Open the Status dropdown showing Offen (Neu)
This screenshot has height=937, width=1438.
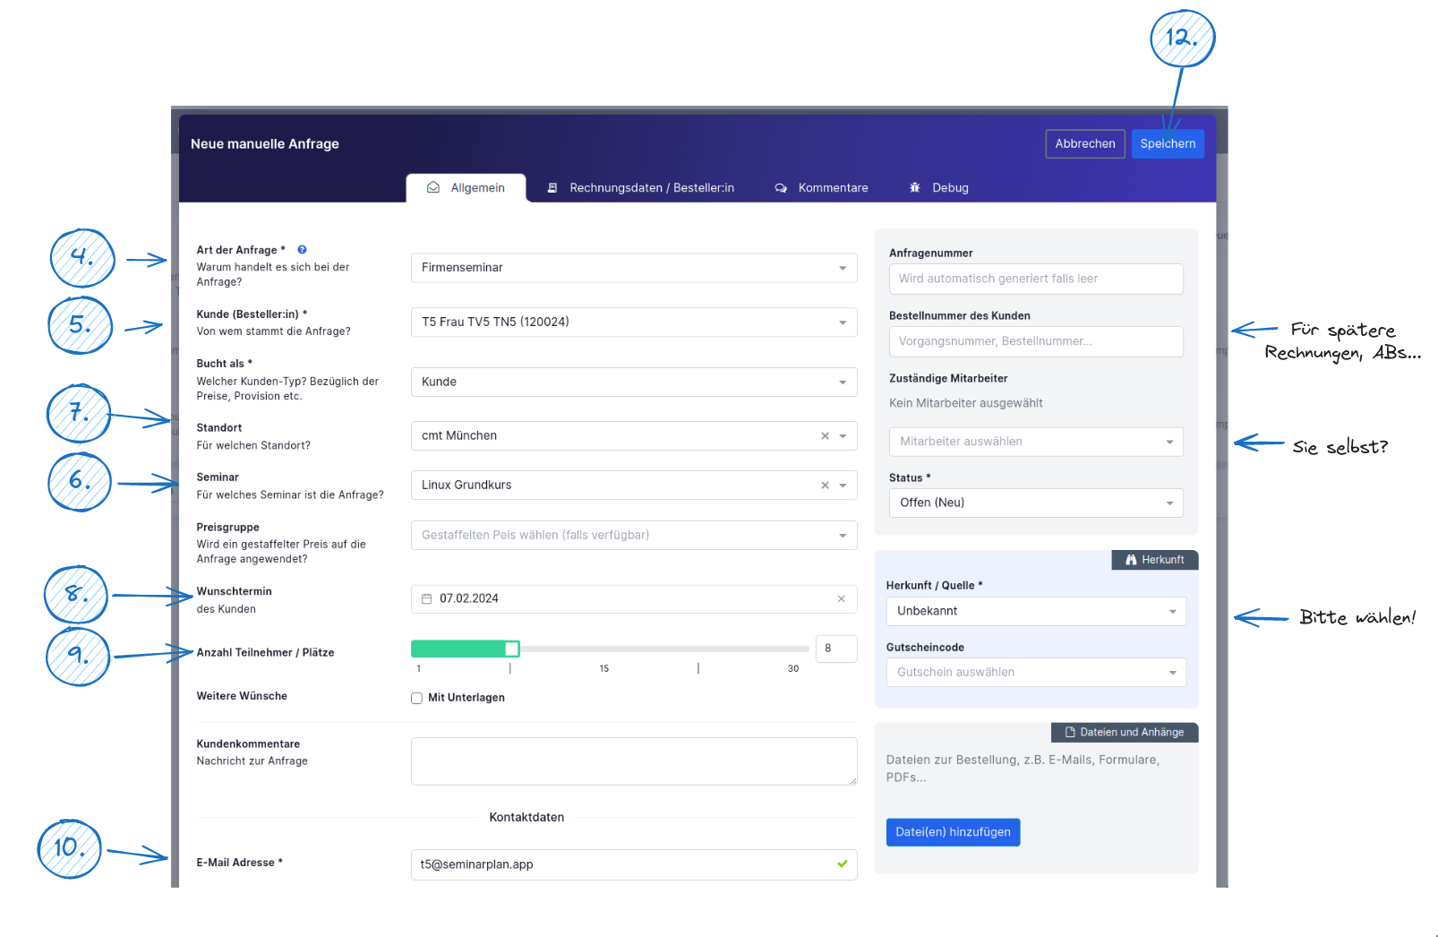(x=1036, y=503)
